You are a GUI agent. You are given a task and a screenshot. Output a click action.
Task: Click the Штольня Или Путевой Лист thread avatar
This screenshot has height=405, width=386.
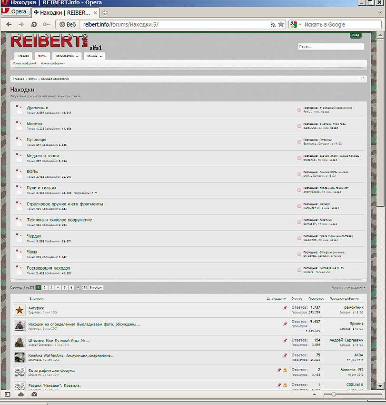[x=20, y=342]
